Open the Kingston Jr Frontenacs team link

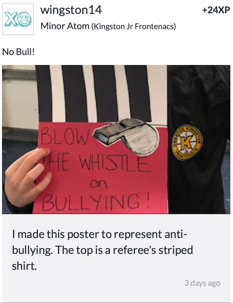pos(133,26)
